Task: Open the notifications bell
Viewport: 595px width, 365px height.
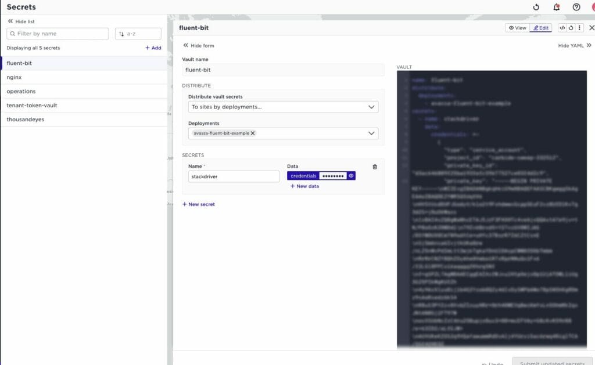Action: tap(556, 7)
